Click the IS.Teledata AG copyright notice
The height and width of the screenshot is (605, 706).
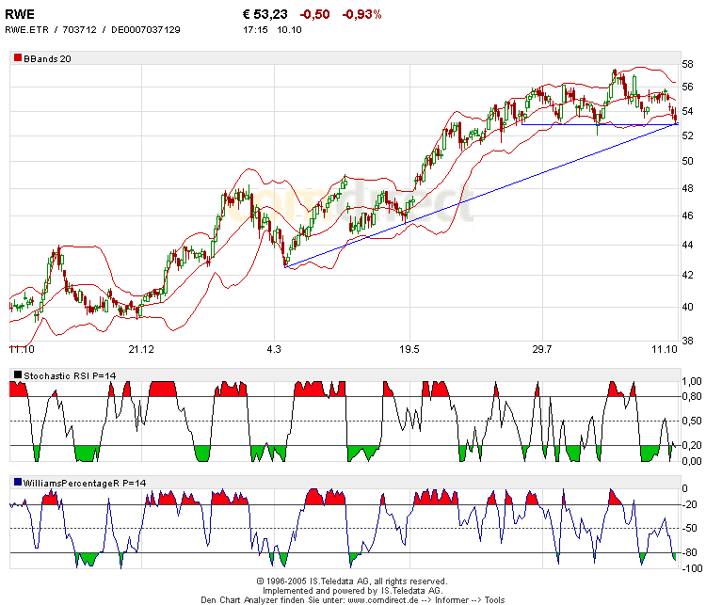[351, 581]
